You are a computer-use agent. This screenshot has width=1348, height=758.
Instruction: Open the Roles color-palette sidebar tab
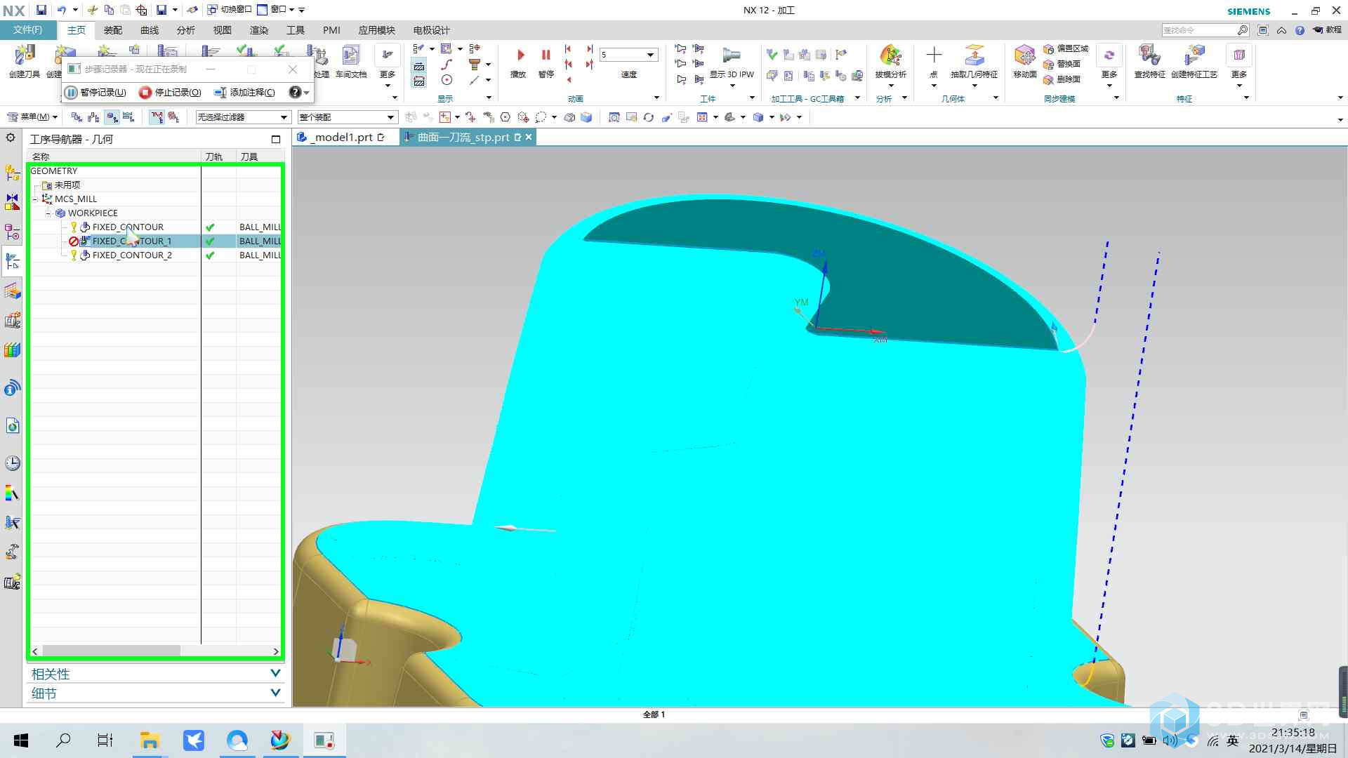point(12,493)
